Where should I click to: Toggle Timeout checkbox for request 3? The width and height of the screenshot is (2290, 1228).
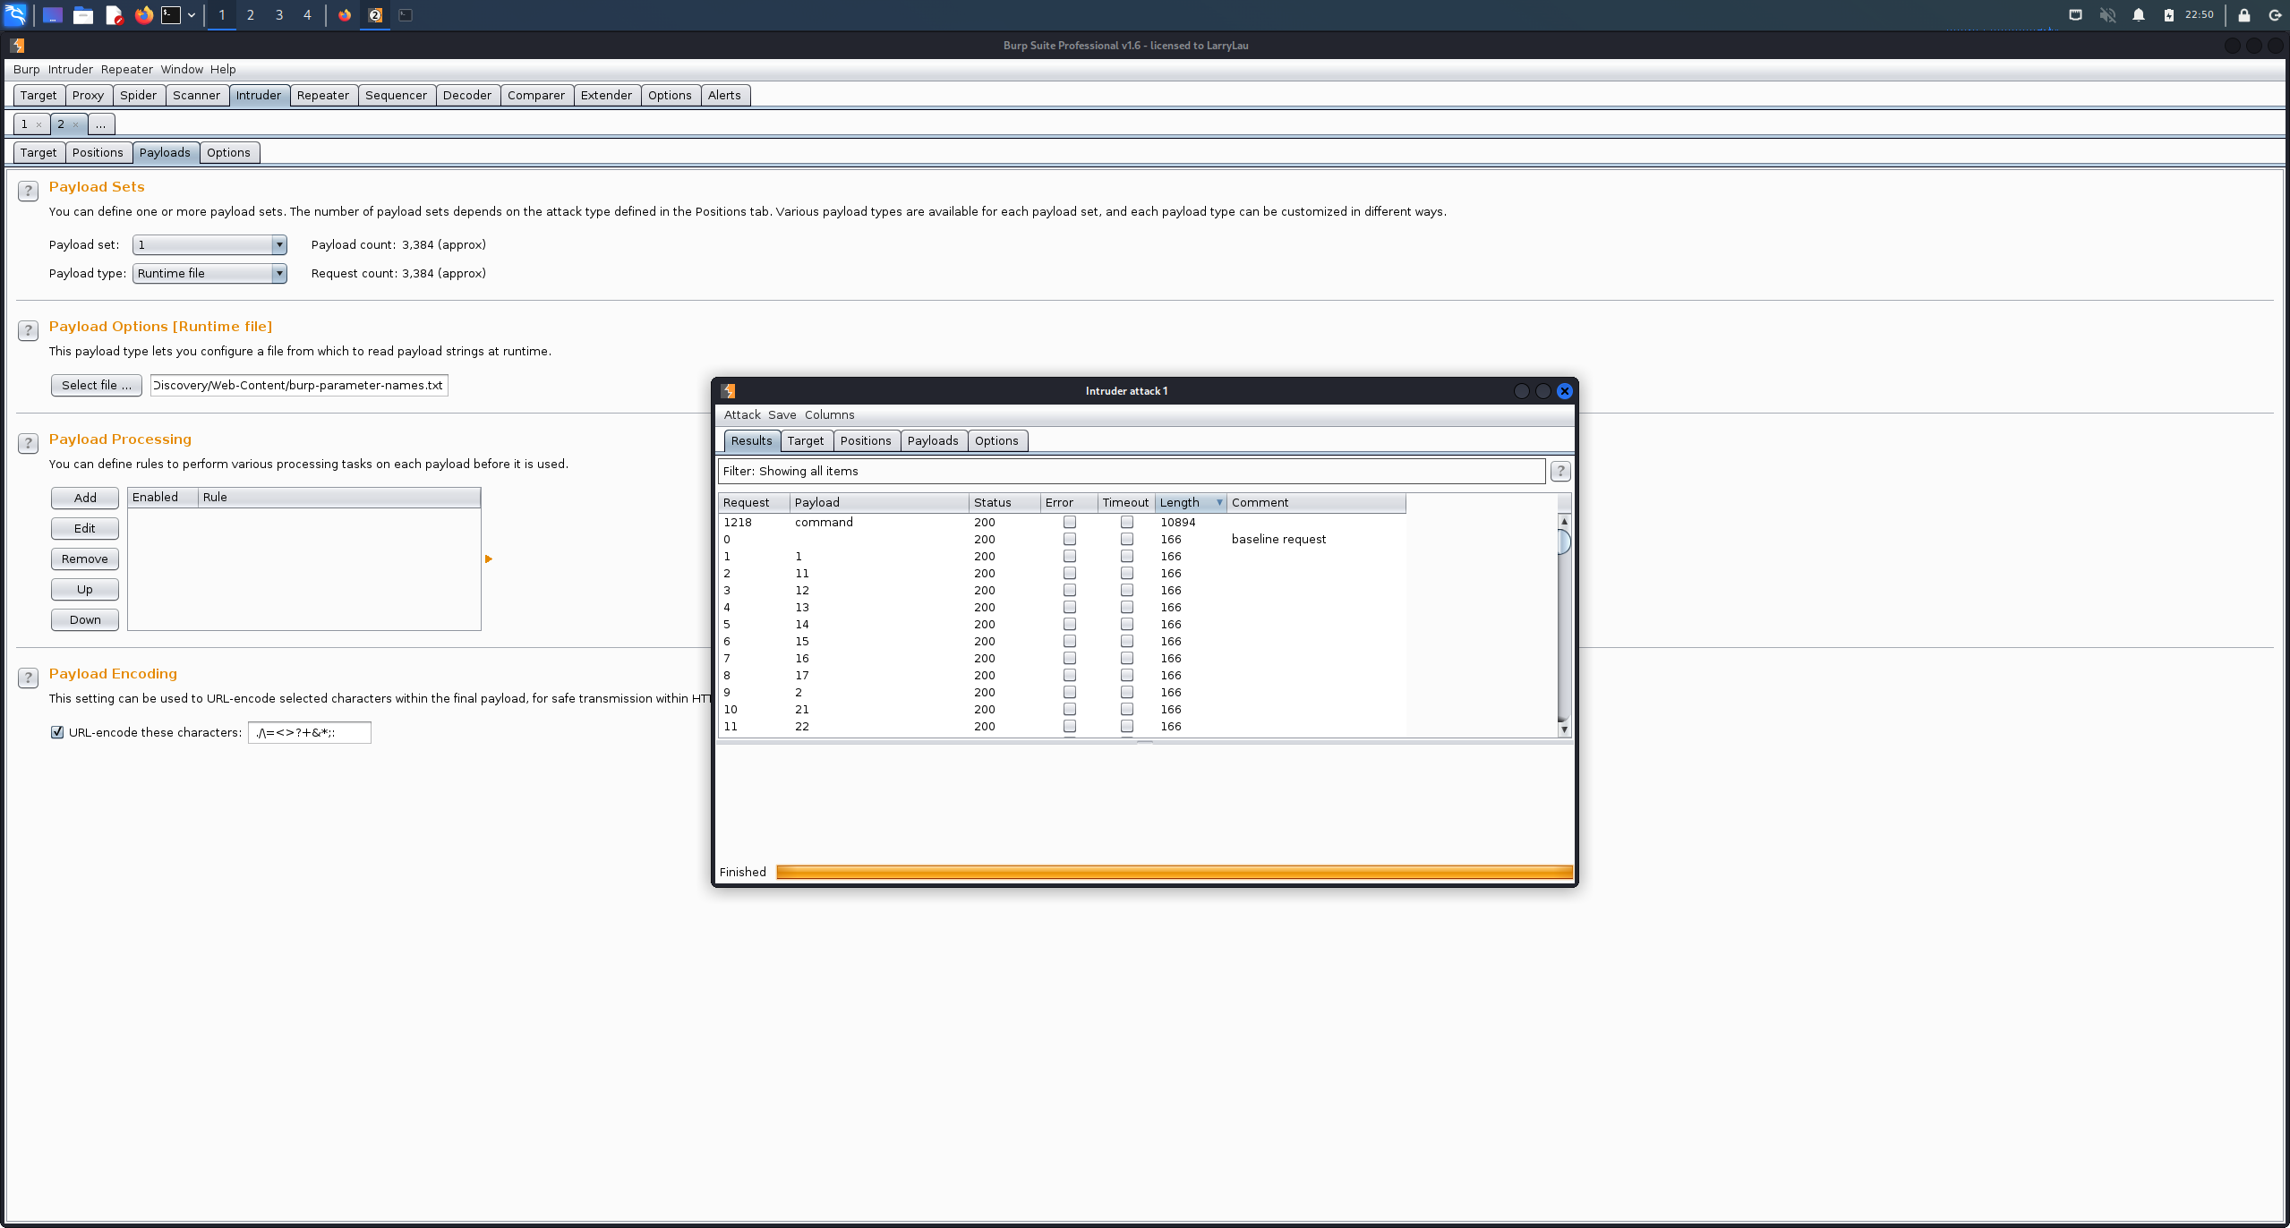tap(1126, 590)
